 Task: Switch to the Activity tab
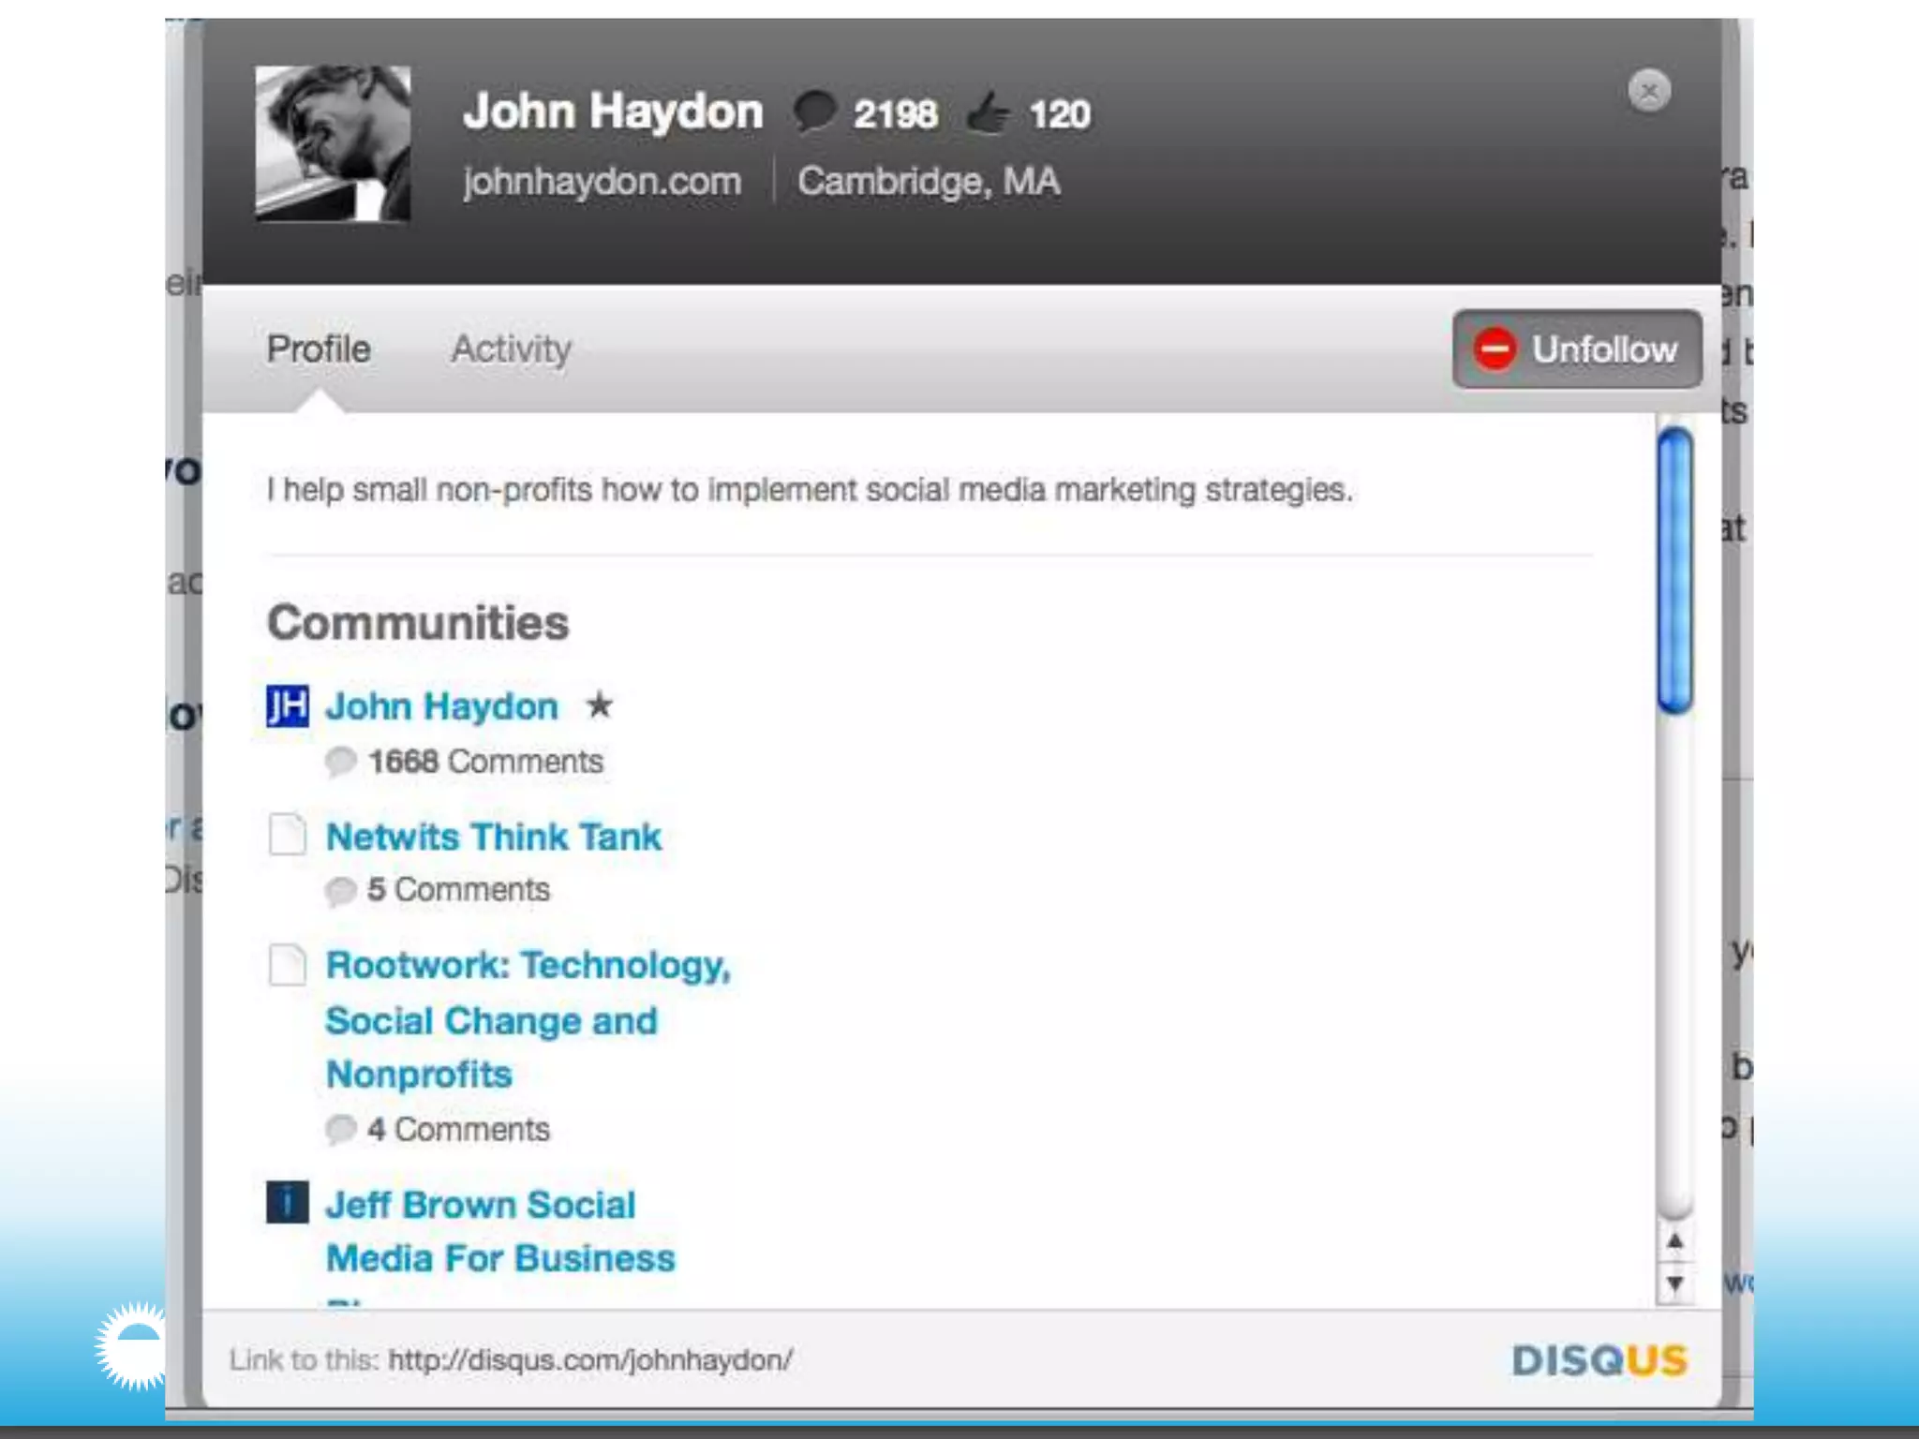[511, 349]
